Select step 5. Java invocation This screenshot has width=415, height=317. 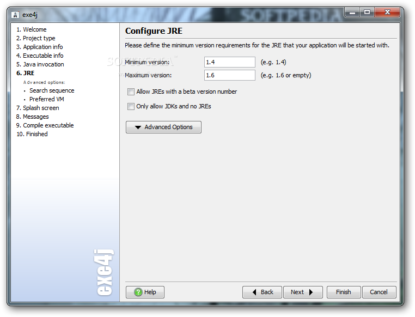coord(40,64)
